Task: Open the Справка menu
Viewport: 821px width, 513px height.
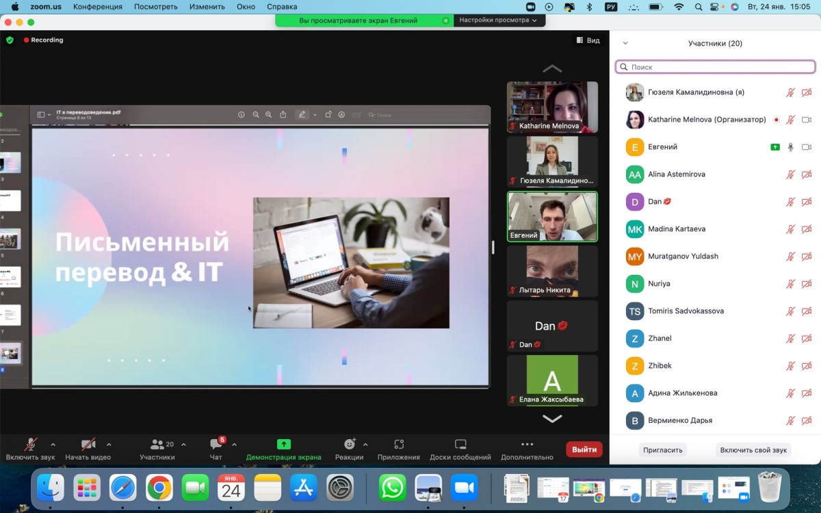Action: click(282, 7)
